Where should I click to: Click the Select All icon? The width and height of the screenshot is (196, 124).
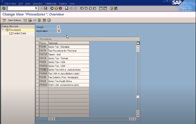[x=40, y=20]
